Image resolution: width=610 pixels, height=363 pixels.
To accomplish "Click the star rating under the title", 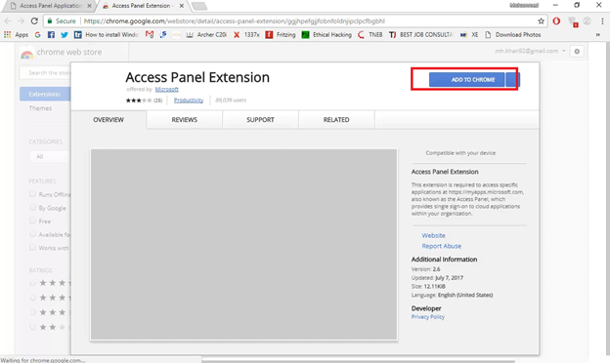I will click(x=139, y=101).
